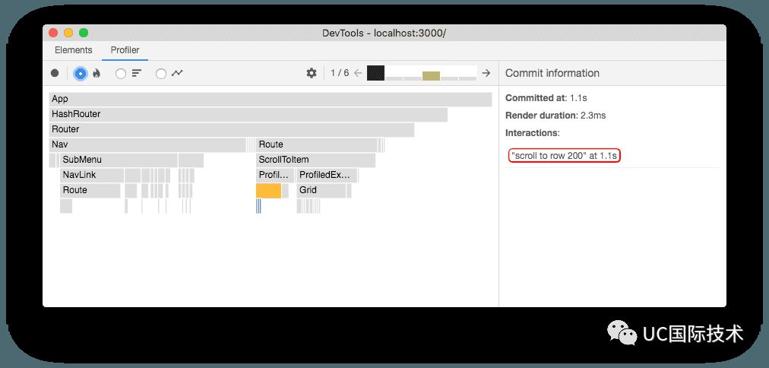Select the Route bar under NavLink
The height and width of the screenshot is (368, 769).
tap(90, 190)
